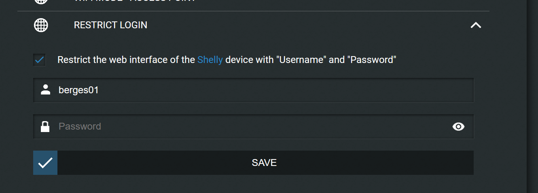Screen dimensions: 538x193
Task: Click the globe icon beside RESTRICT LOGIN
Action: coord(40,25)
